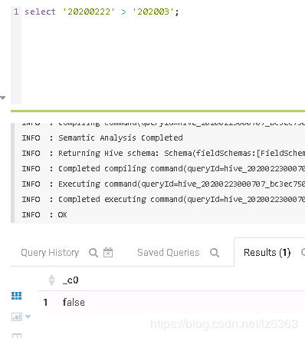Sort the _c0 column using the sort arrows
The height and width of the screenshot is (338, 305).
pyautogui.click(x=51, y=280)
